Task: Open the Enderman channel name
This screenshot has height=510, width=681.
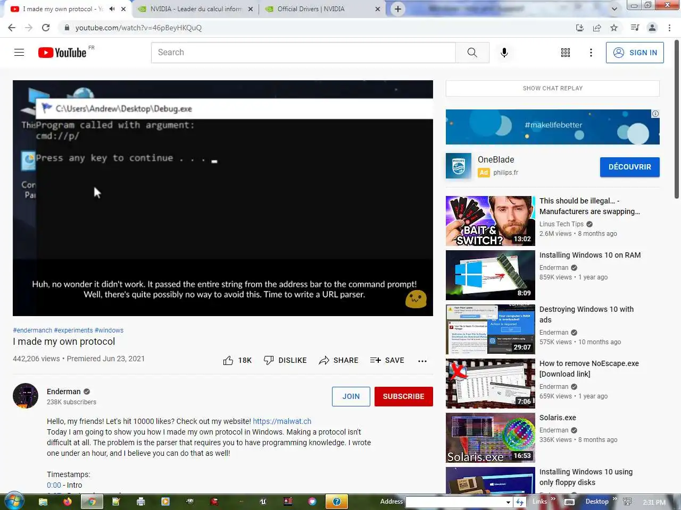Action: [64, 392]
